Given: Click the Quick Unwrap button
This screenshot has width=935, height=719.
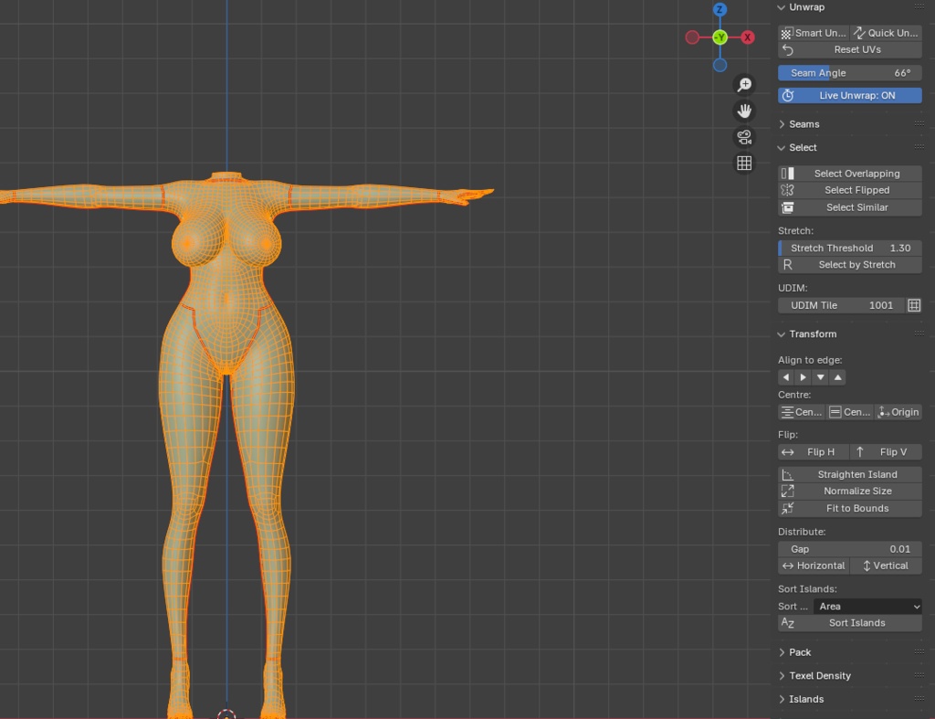Looking at the screenshot, I should click(886, 33).
